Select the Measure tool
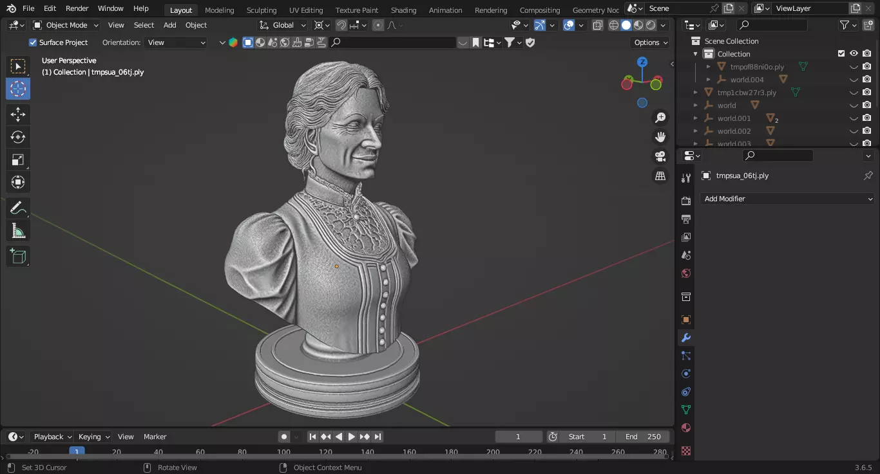880x474 pixels. tap(18, 231)
